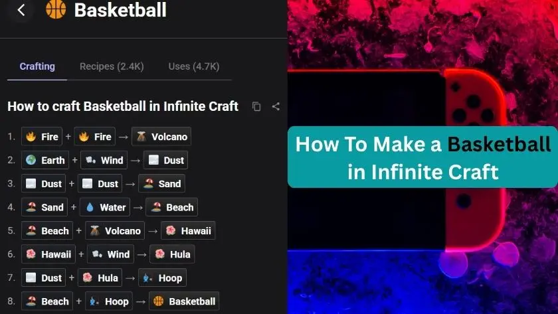558x314 pixels.
Task: Select first Fire chip in step 1
Action: (x=42, y=137)
